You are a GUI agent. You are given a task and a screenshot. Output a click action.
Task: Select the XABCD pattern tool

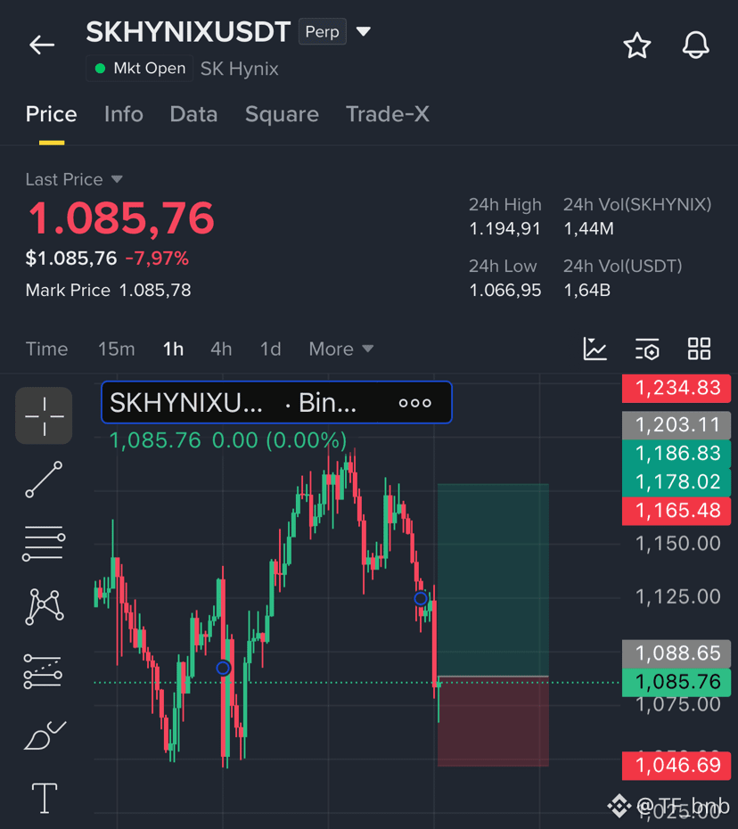(44, 606)
